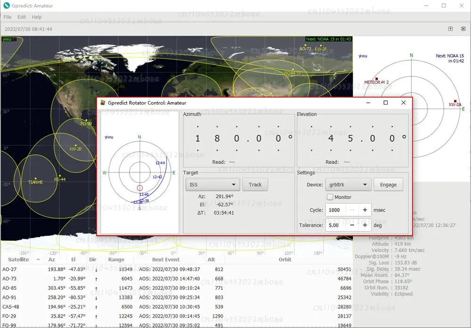471x328 pixels.
Task: Click the Engage button
Action: tap(388, 185)
